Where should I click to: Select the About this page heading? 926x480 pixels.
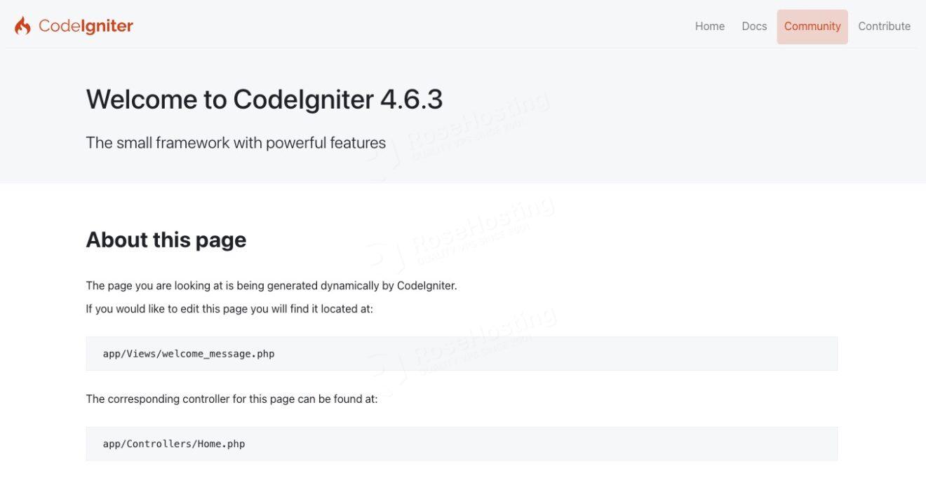166,239
